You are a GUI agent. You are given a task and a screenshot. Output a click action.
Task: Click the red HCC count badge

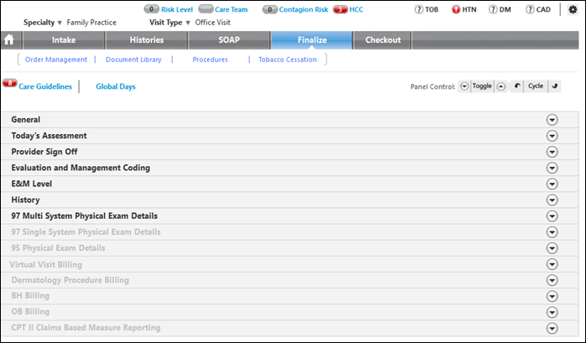(x=340, y=9)
